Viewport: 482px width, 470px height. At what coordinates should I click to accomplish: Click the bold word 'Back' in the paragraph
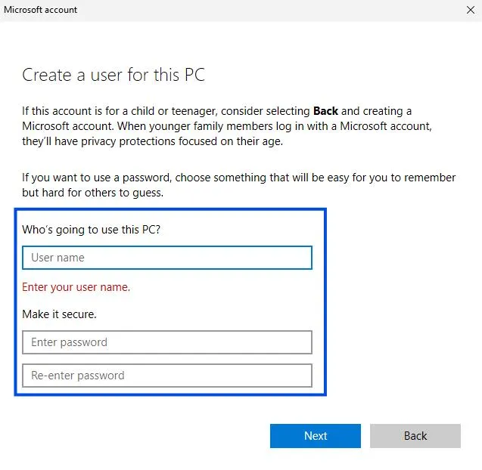[x=325, y=111]
